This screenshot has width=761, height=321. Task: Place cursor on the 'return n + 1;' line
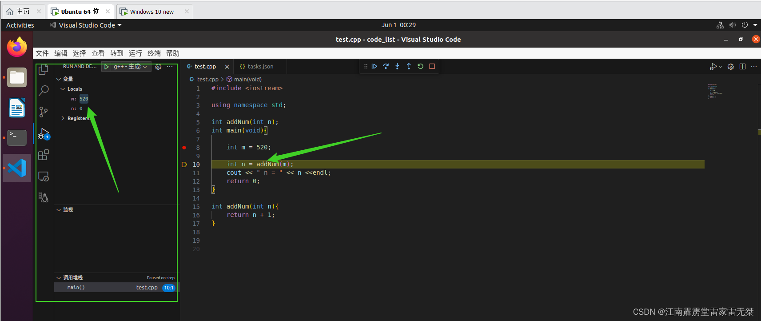pyautogui.click(x=251, y=215)
